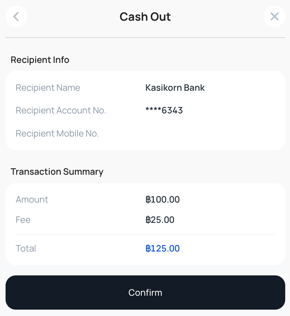This screenshot has width=290, height=316.
Task: Click the header separator line under Cash Out
Action: click(x=145, y=37)
